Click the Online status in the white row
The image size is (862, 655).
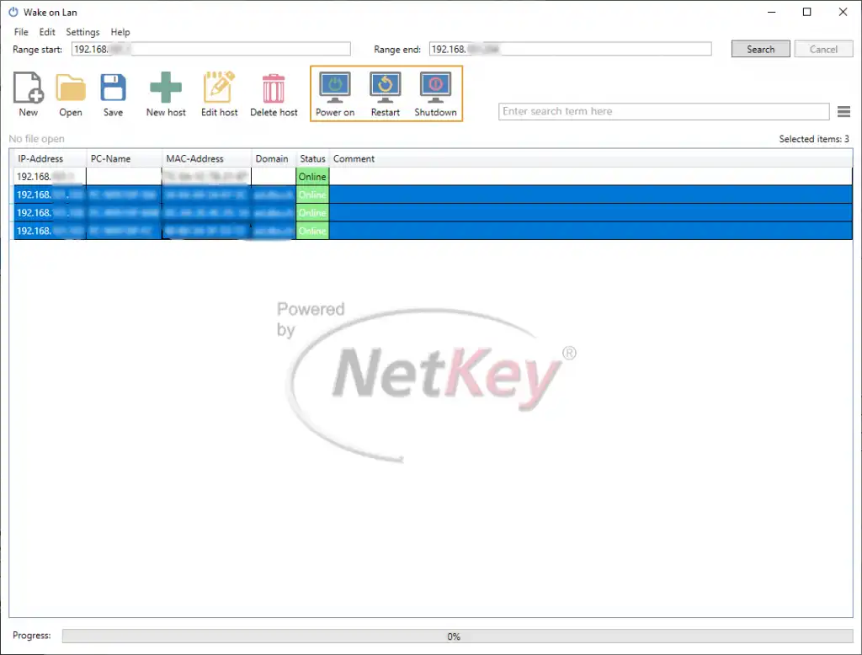tap(312, 177)
